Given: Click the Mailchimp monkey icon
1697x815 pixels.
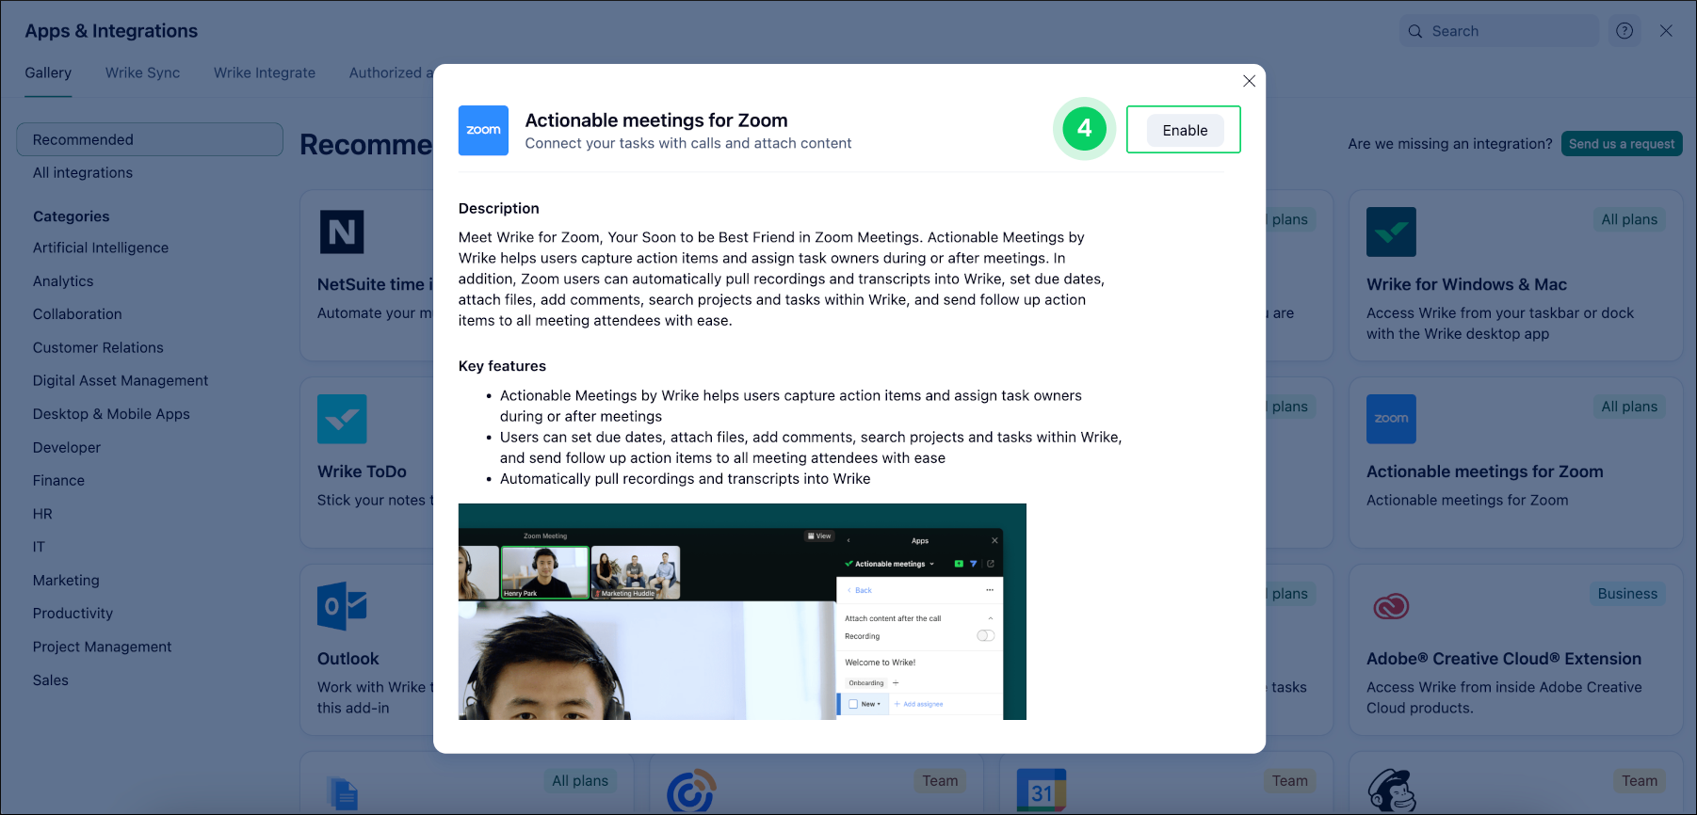Looking at the screenshot, I should [1392, 791].
